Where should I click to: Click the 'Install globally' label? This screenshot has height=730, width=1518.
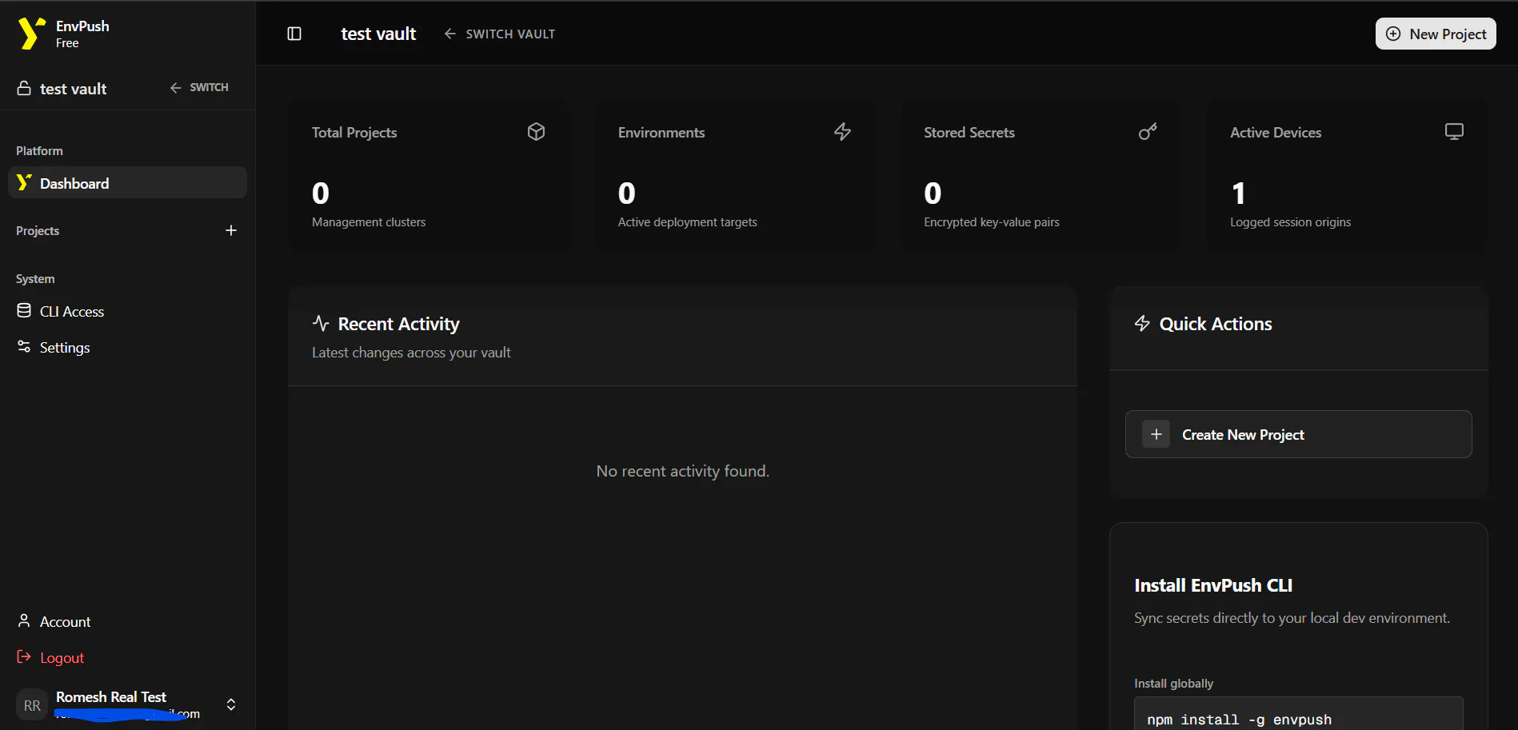click(1173, 684)
